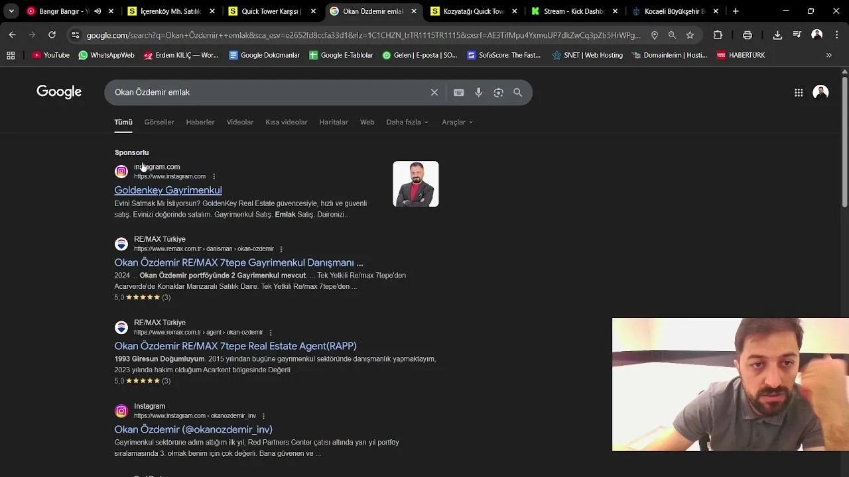Open the Google account avatar
849x477 pixels.
820,93
